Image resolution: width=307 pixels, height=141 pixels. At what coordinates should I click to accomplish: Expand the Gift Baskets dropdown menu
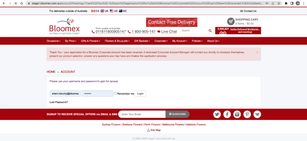(142, 41)
